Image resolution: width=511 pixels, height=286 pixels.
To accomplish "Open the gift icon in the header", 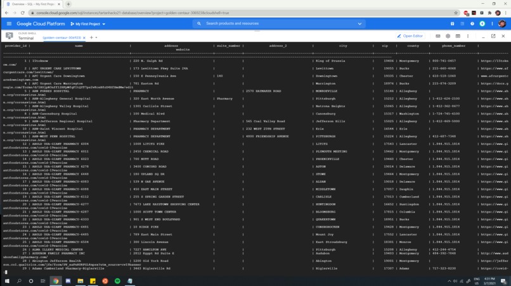I will coord(452,24).
